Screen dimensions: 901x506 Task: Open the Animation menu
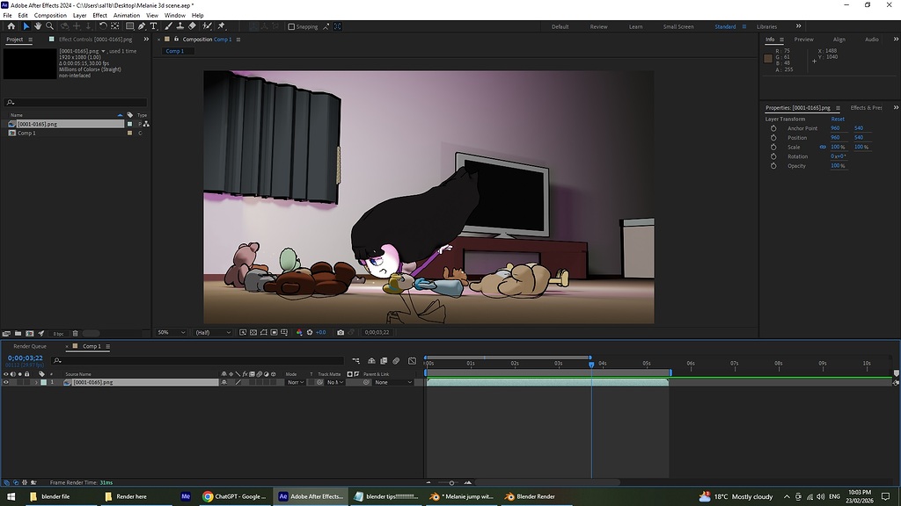pos(127,16)
